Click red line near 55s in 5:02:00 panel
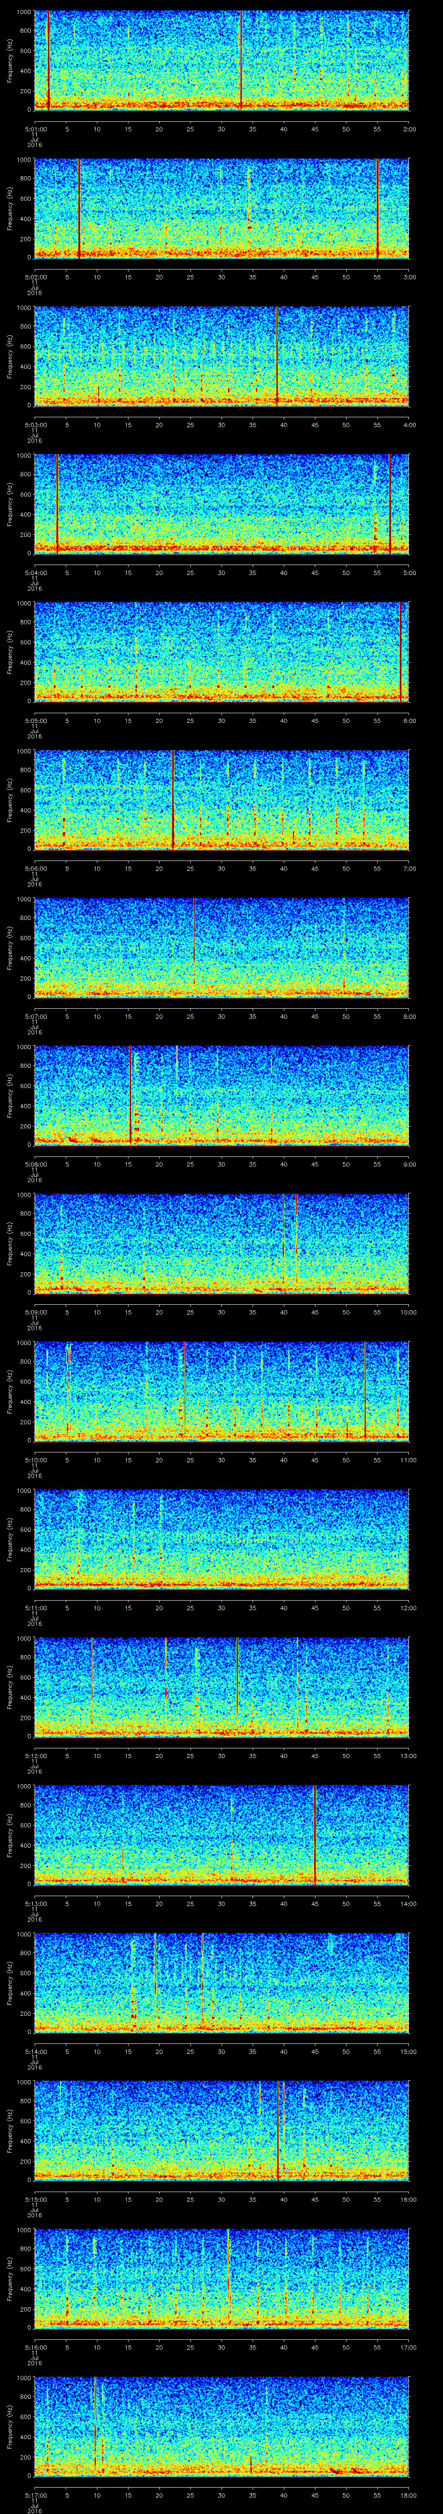The height and width of the screenshot is (2514, 443). coord(378,209)
